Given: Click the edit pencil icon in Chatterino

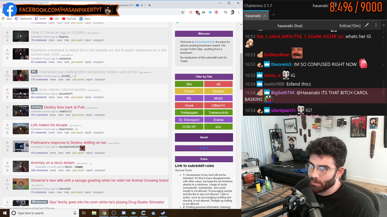Looking at the screenshot, I should [x=367, y=25].
